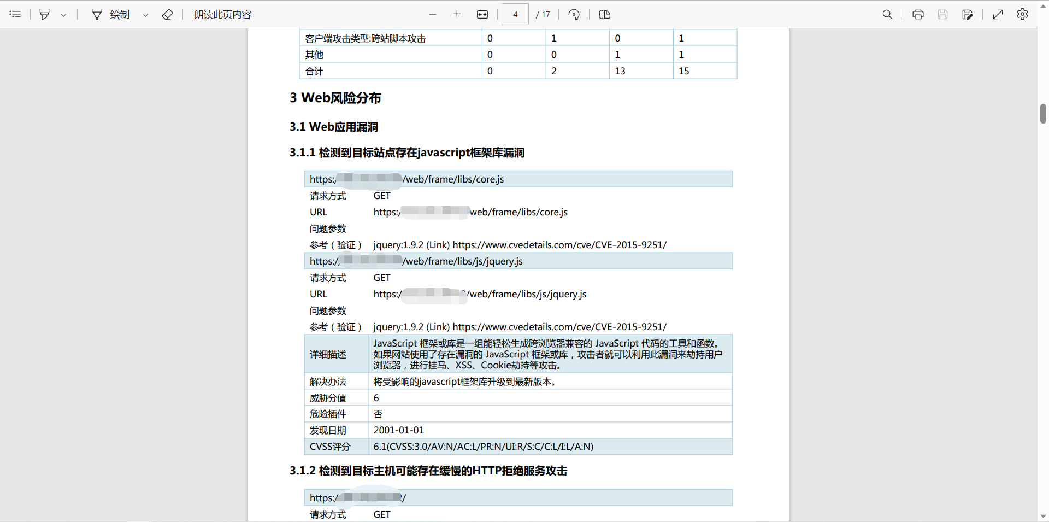Click 朗读此页内容 to read page aloud
Viewport: 1049px width, 522px height.
point(222,14)
